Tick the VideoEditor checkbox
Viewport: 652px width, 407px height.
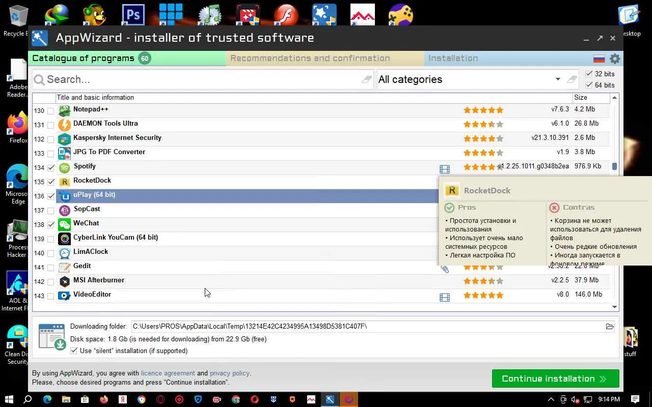coord(50,296)
